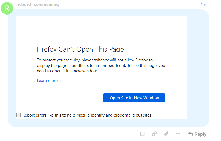Click the word Mozilla in the report label

pyautogui.click(x=83, y=115)
